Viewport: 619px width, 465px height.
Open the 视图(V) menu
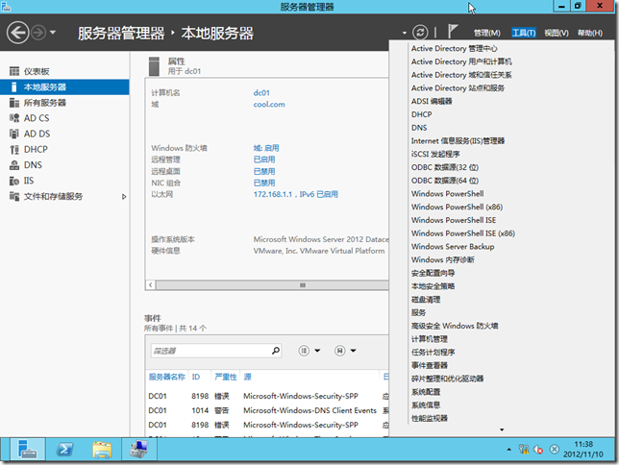(557, 34)
